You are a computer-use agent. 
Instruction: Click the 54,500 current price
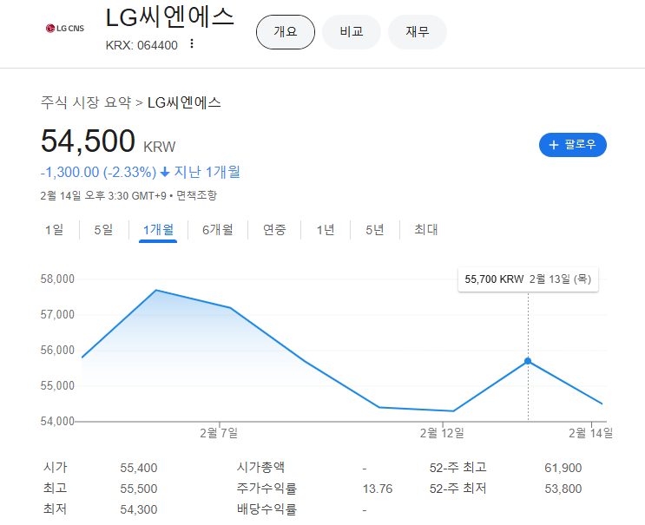88,141
